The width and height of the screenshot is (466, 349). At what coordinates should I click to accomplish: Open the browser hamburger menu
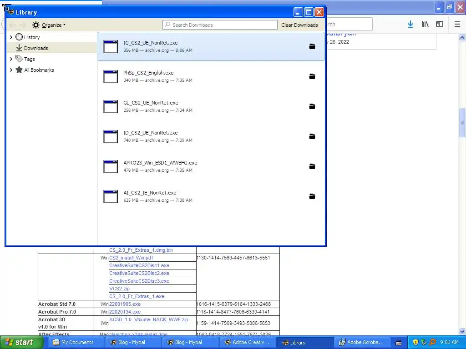[457, 25]
